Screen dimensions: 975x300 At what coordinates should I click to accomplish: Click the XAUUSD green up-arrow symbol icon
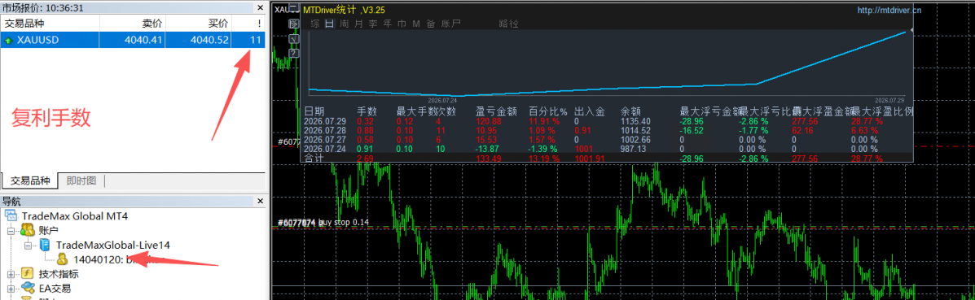coord(8,41)
